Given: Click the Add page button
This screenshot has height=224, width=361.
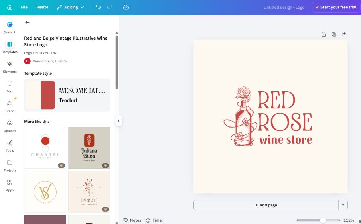Looking at the screenshot, I should [266, 205].
